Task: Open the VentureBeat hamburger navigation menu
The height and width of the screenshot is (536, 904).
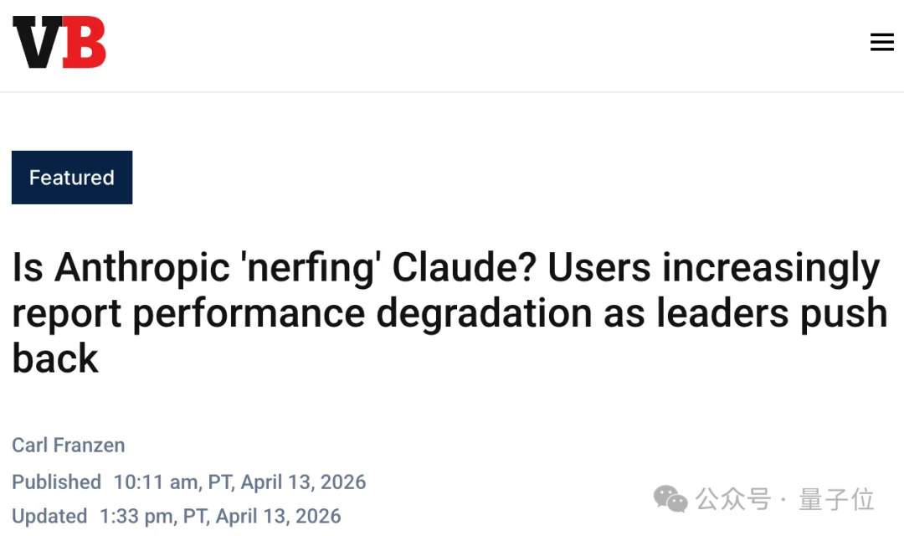Action: tap(882, 42)
